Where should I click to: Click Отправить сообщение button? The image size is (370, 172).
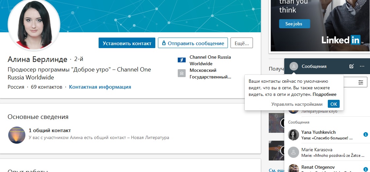coord(193,43)
